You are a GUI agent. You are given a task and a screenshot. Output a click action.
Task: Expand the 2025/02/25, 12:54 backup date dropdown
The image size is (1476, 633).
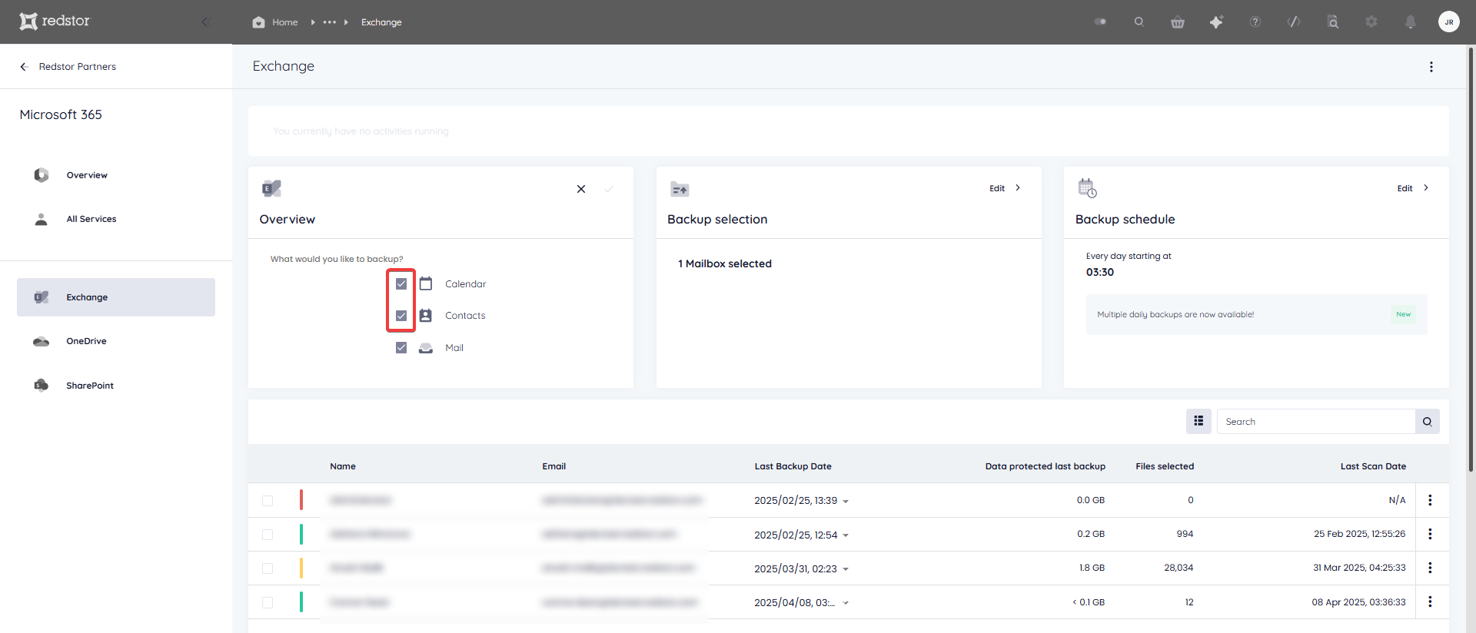(x=846, y=535)
